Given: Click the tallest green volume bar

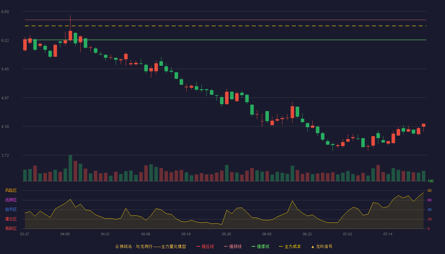Looking at the screenshot, I should tap(70, 168).
